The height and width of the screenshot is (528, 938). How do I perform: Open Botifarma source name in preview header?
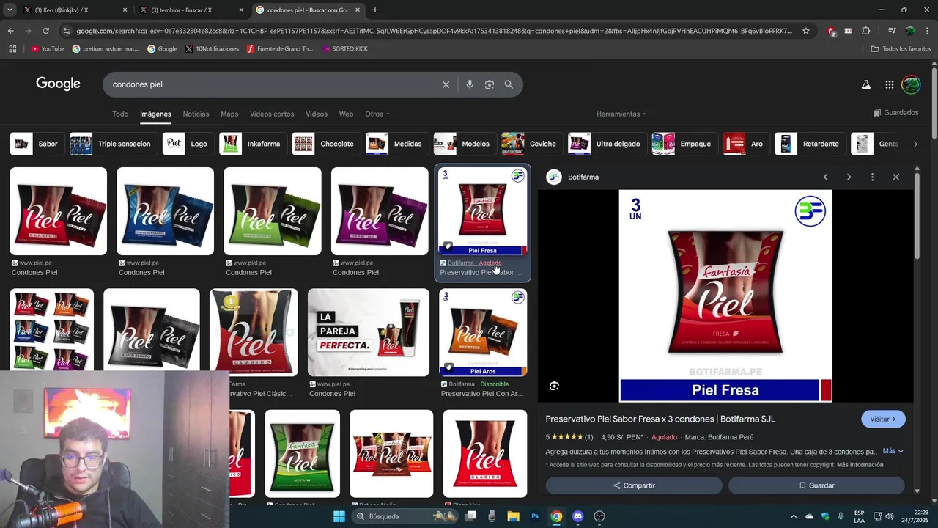pyautogui.click(x=583, y=177)
